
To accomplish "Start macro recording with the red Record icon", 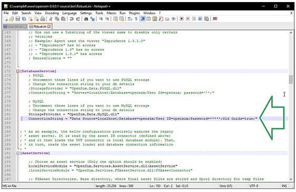I will click(181, 19).
